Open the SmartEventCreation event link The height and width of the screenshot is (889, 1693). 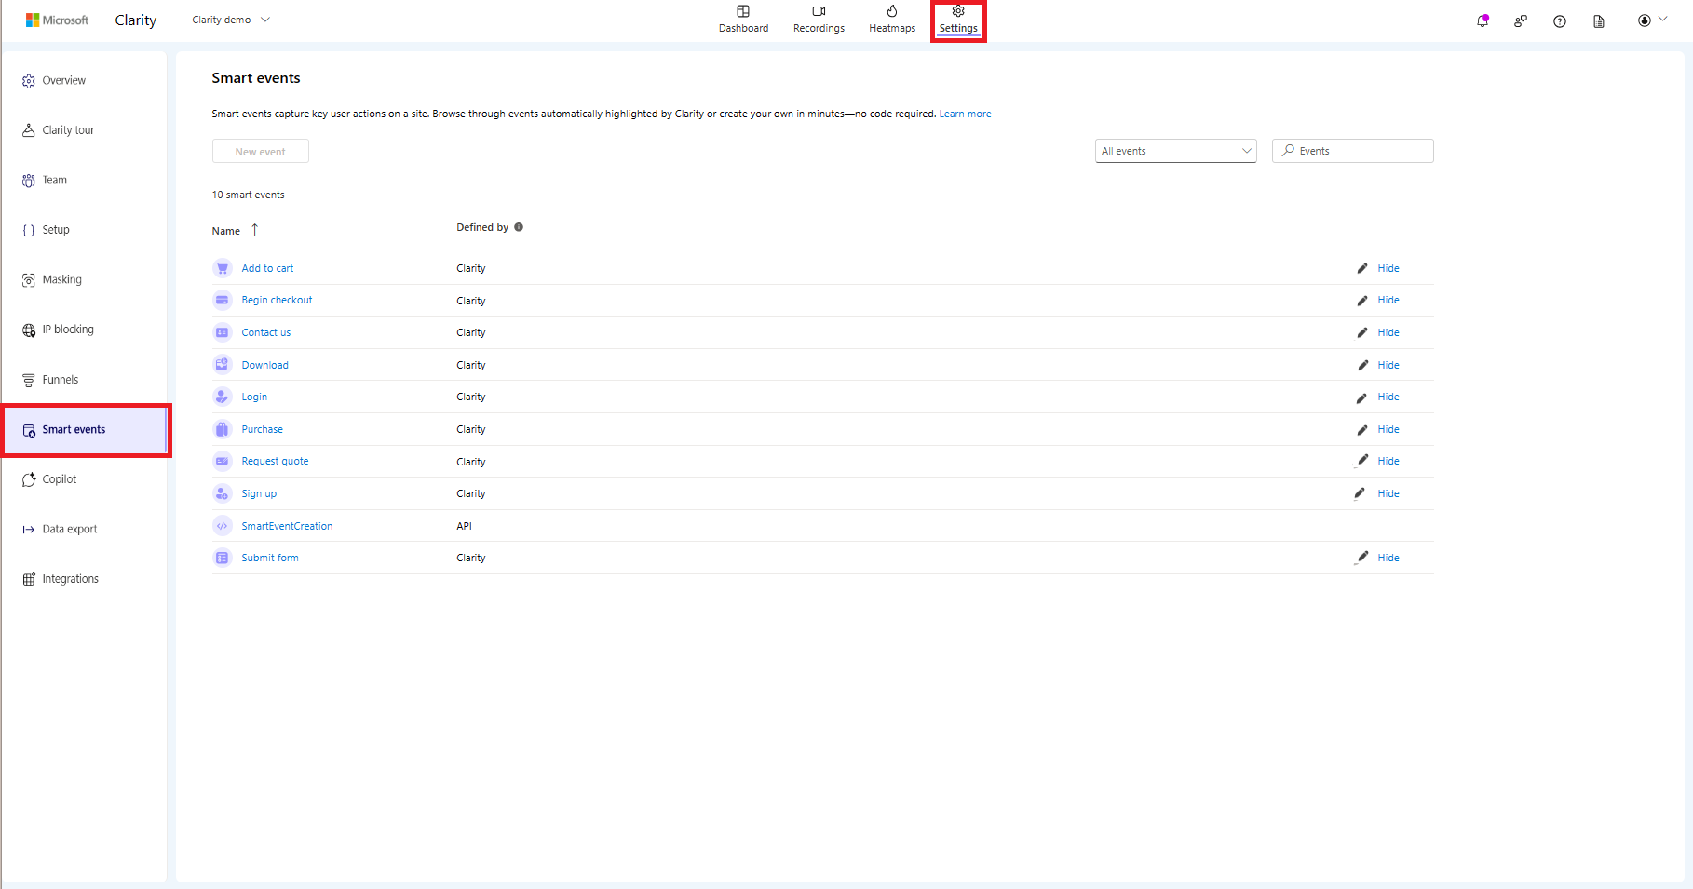[x=287, y=526]
